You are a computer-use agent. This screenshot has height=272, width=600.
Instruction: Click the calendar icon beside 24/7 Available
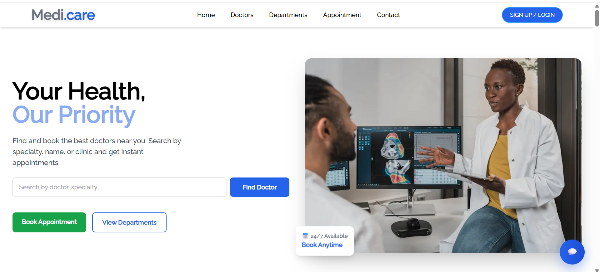coord(305,236)
